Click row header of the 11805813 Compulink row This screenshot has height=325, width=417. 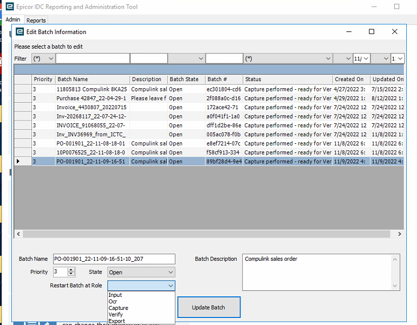pos(23,89)
